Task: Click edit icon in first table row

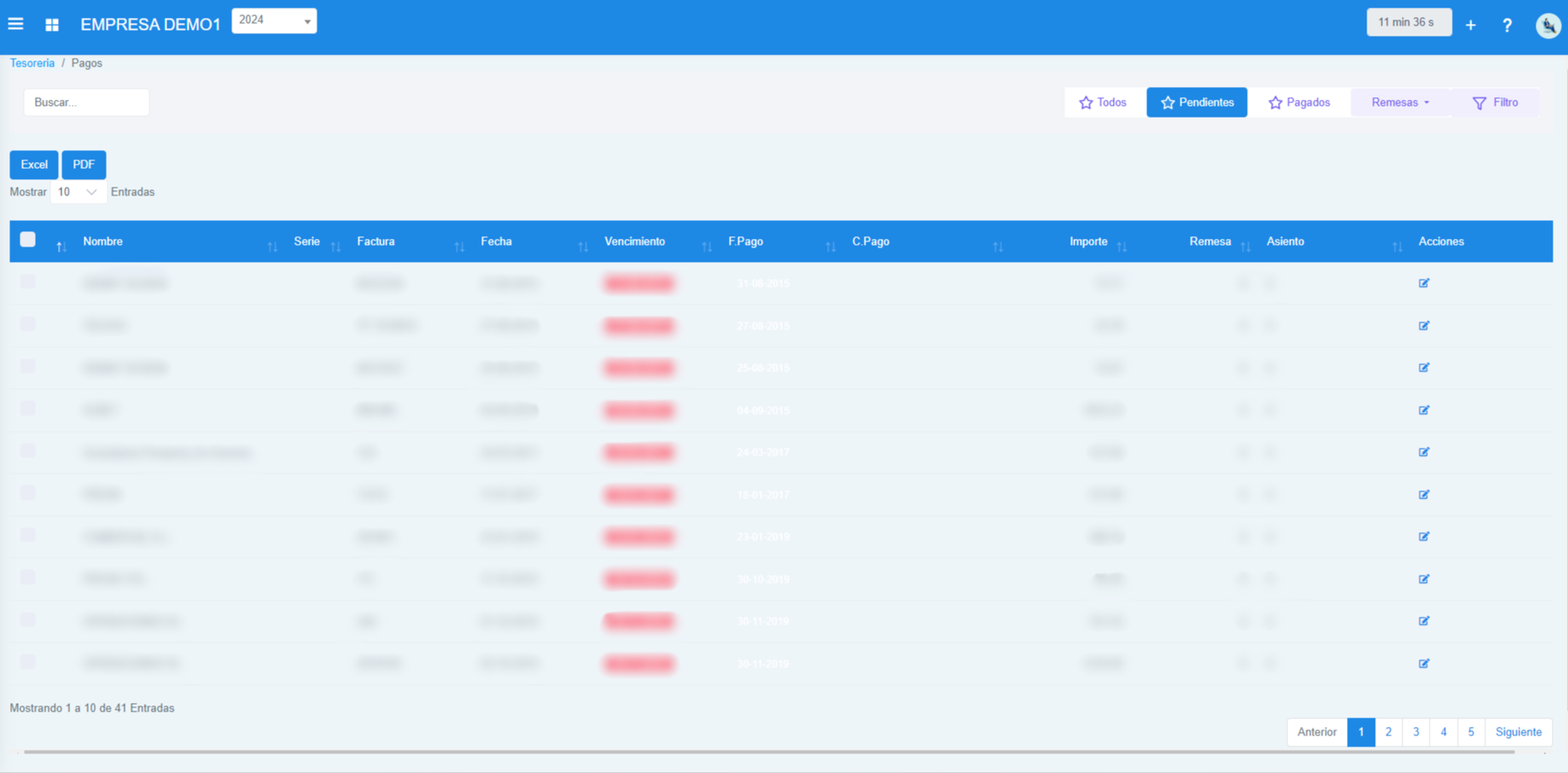Action: (x=1424, y=283)
